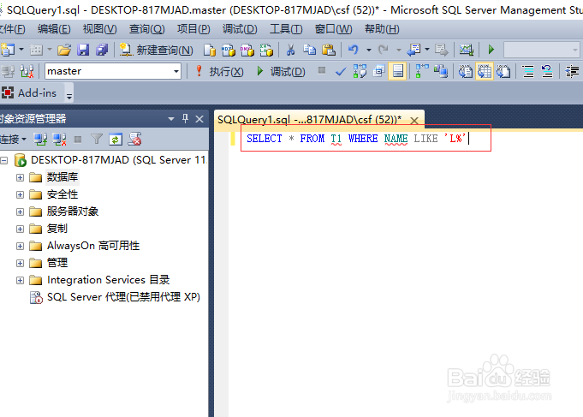
Task: Expand the Management (管理) folder
Action: [x=20, y=263]
